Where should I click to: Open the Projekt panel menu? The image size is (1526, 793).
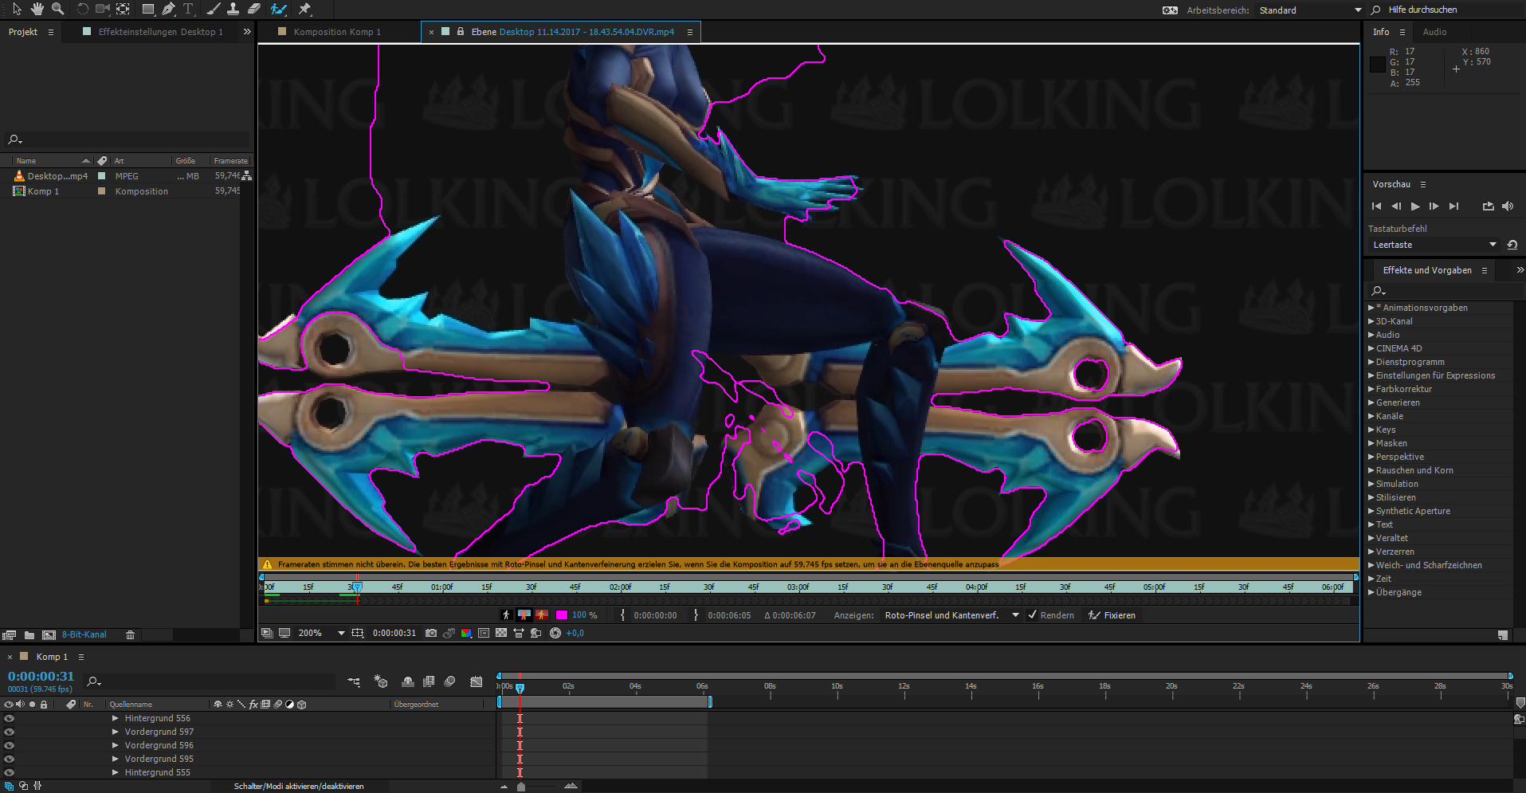[51, 32]
